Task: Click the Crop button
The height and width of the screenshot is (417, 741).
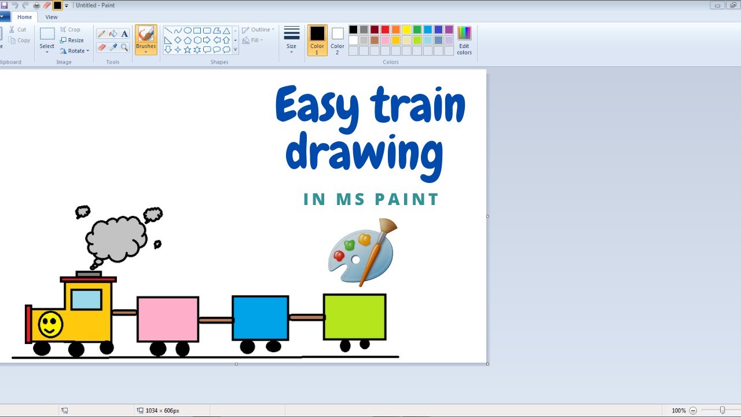Action: [70, 30]
